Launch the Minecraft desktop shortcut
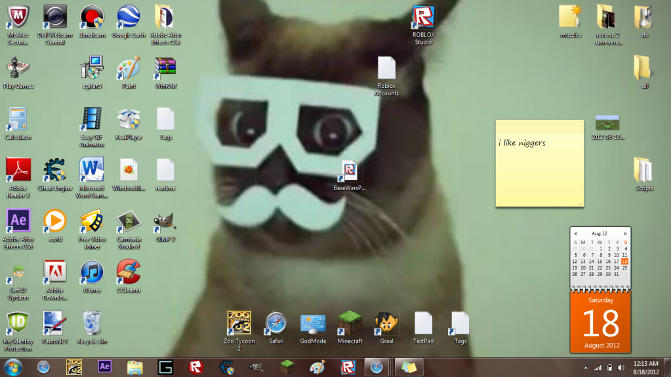Image resolution: width=671 pixels, height=377 pixels. [x=350, y=327]
